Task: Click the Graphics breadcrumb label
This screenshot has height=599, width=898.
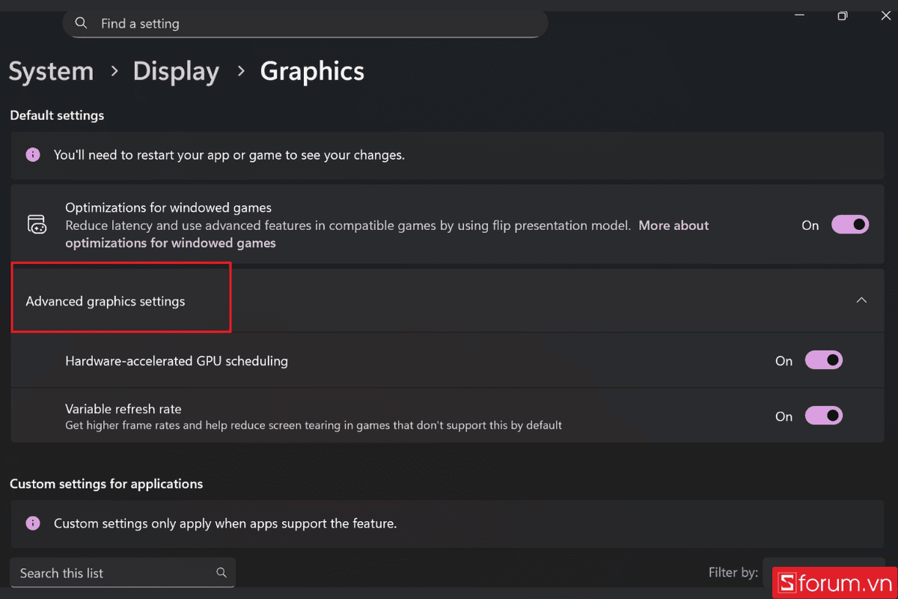Action: (311, 71)
